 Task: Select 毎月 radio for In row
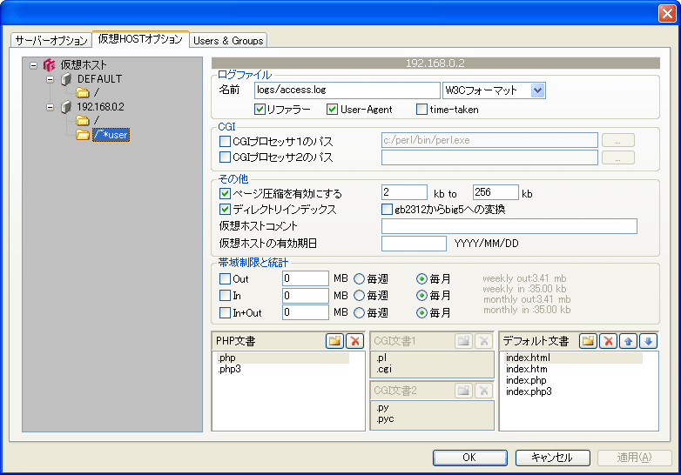[x=421, y=296]
